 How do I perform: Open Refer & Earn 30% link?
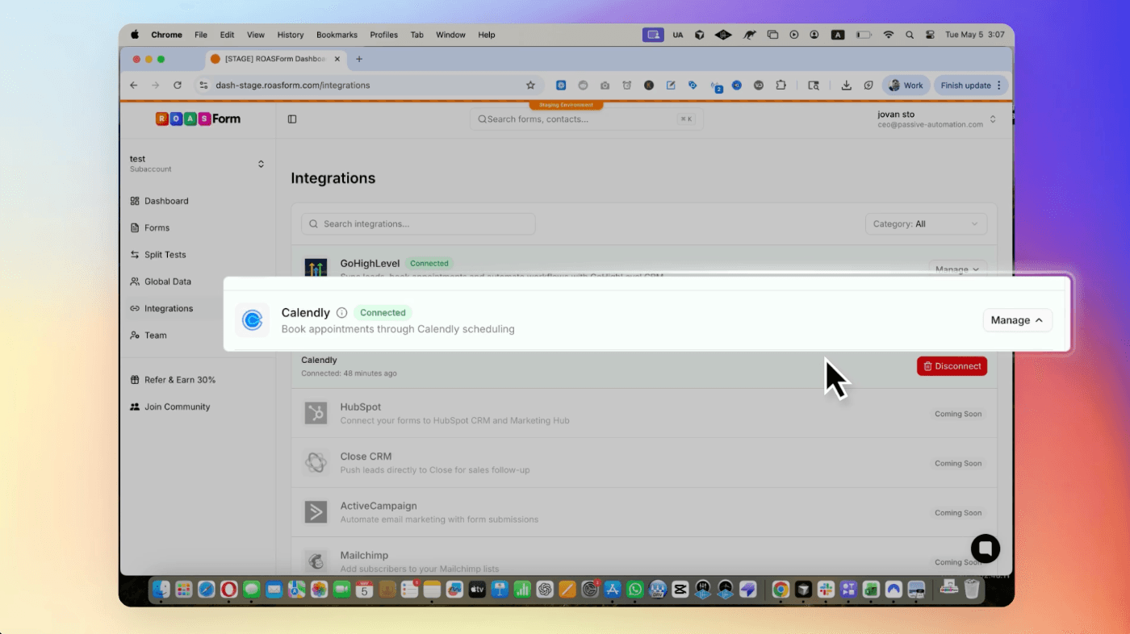(173, 380)
